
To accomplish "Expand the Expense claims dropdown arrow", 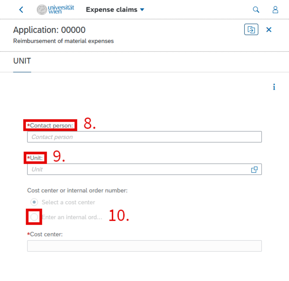I will click(142, 10).
